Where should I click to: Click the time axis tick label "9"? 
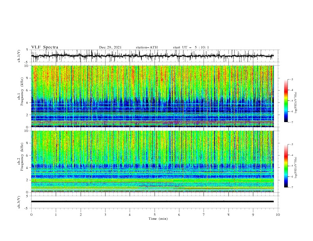(x=253, y=215)
